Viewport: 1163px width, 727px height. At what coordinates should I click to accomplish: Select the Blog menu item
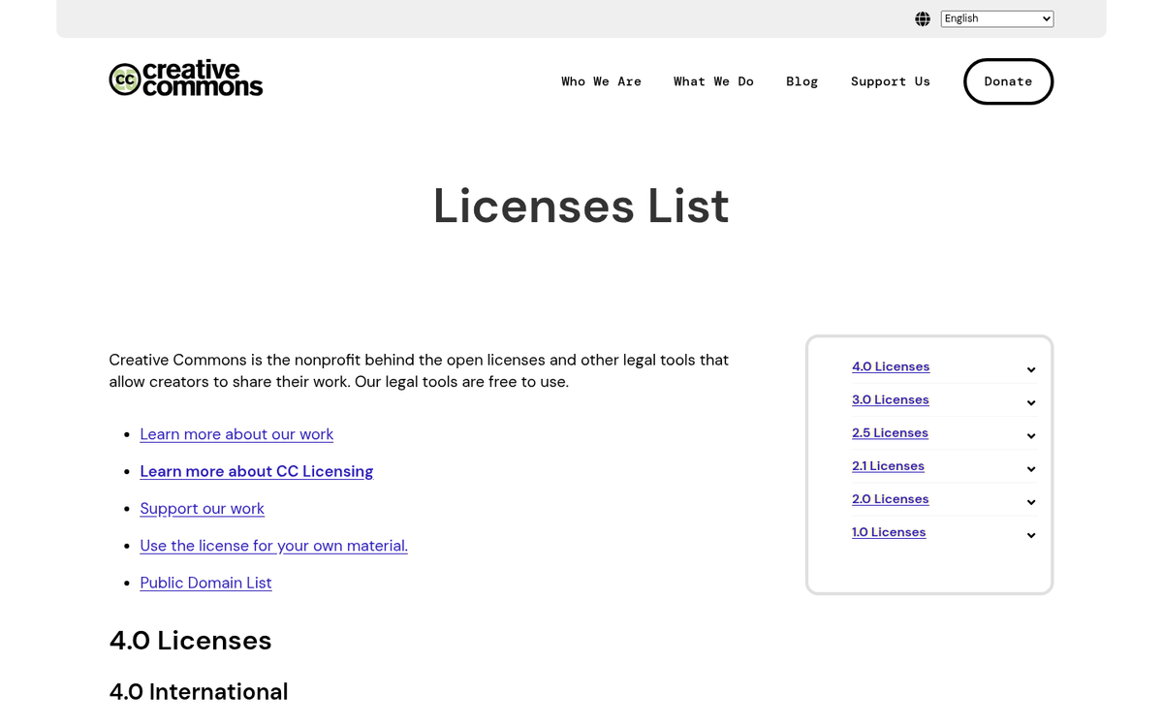(x=802, y=81)
